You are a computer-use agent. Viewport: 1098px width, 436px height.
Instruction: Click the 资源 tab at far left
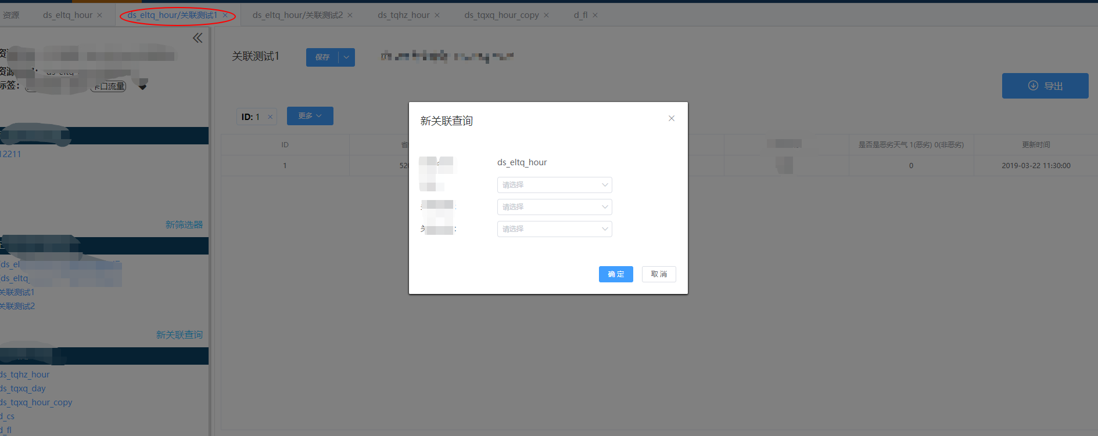[10, 15]
